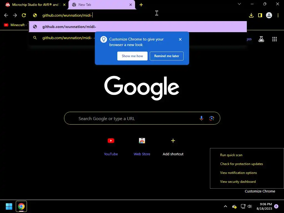
Task: Toggle the Chrome side panel icon
Action: (x=260, y=16)
